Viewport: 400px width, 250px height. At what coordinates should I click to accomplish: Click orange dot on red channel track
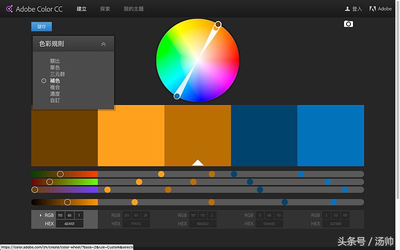point(161,174)
